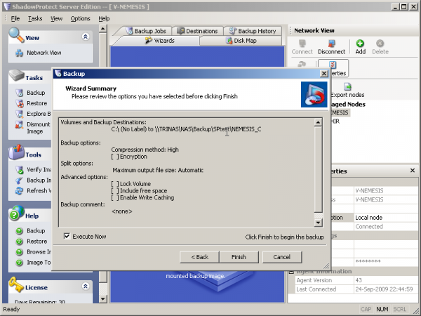Open the View menu
The height and width of the screenshot is (316, 421).
click(56, 18)
